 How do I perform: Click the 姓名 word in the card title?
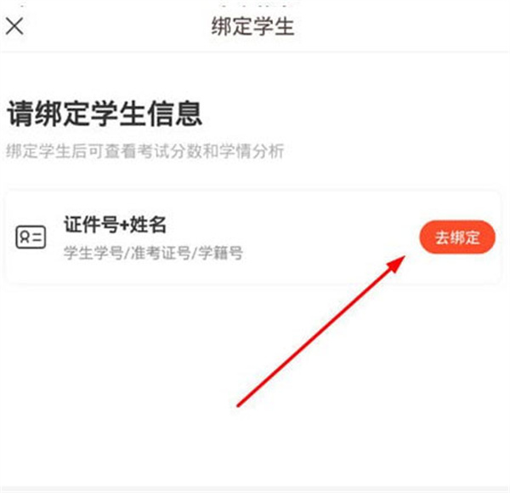(x=148, y=225)
